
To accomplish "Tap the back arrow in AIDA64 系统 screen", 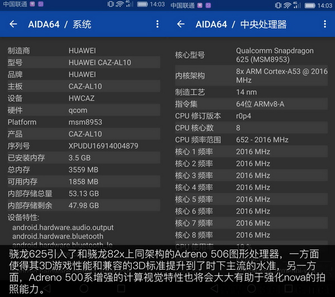I will [13, 24].
